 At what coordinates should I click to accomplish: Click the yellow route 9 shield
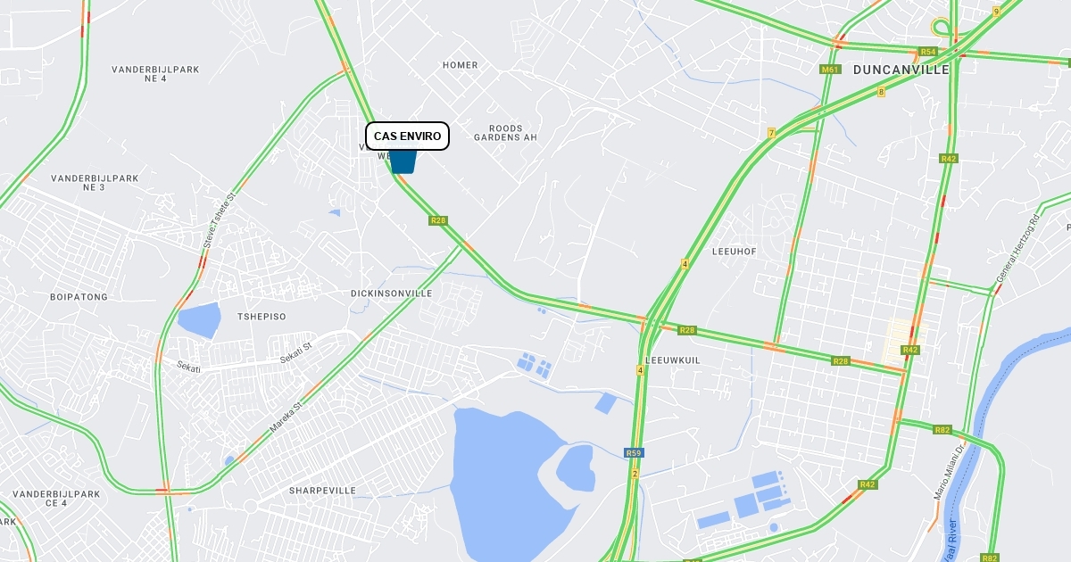pyautogui.click(x=996, y=12)
